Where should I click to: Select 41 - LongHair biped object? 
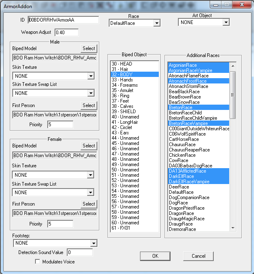(135, 122)
